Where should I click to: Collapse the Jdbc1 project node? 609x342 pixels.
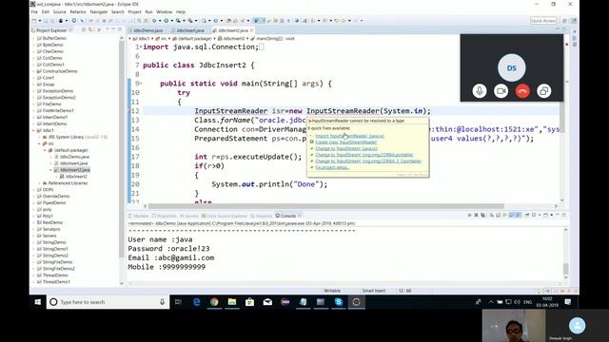[x=34, y=131]
